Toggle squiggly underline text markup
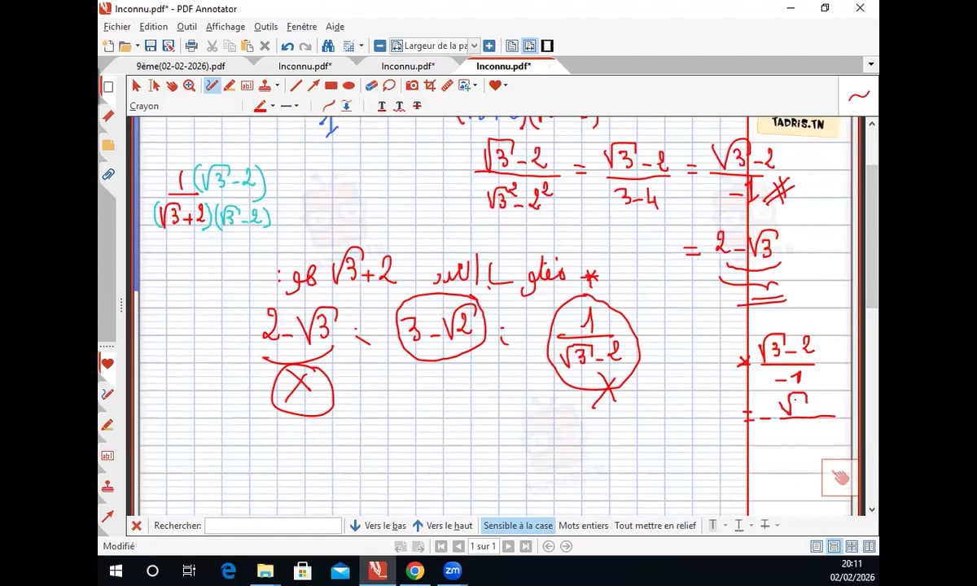The height and width of the screenshot is (586, 977). click(x=399, y=106)
